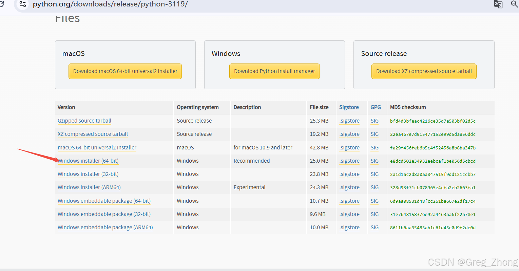Download Windows installer (32-bit) link
The image size is (519, 271).
tap(88, 174)
